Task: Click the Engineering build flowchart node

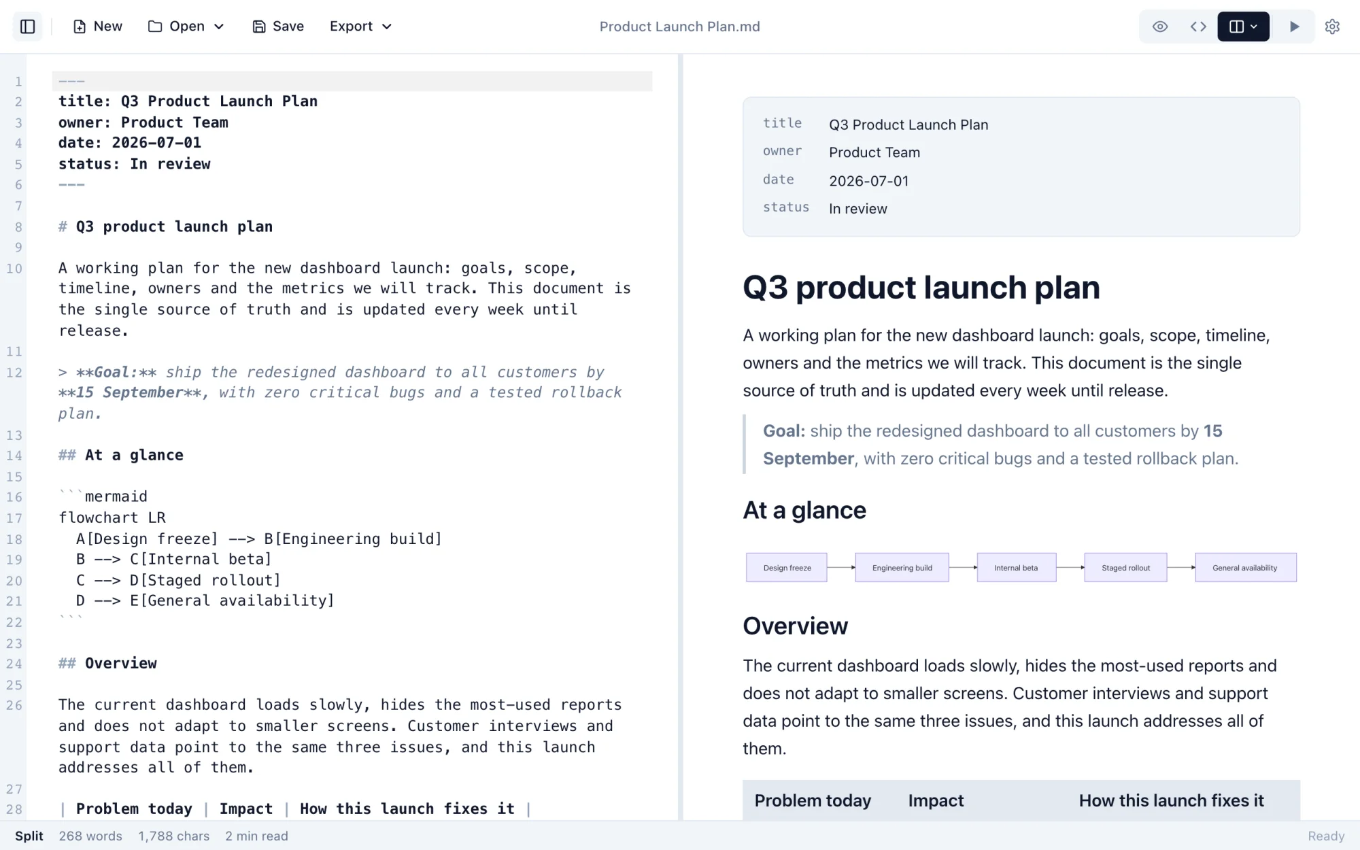Action: click(902, 567)
